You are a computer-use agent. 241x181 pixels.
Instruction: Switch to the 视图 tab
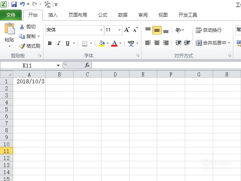click(163, 15)
